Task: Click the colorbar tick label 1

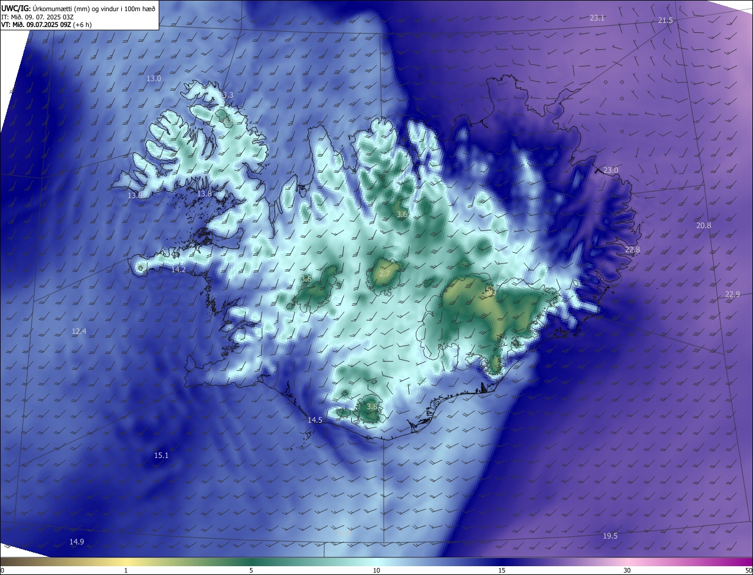Action: point(126,570)
